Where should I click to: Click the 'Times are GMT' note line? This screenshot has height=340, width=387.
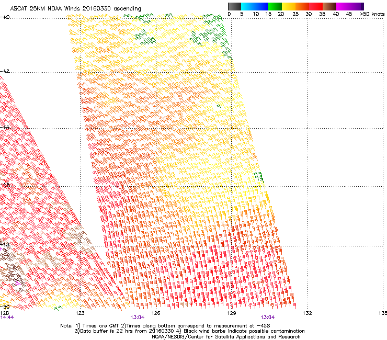(165, 326)
